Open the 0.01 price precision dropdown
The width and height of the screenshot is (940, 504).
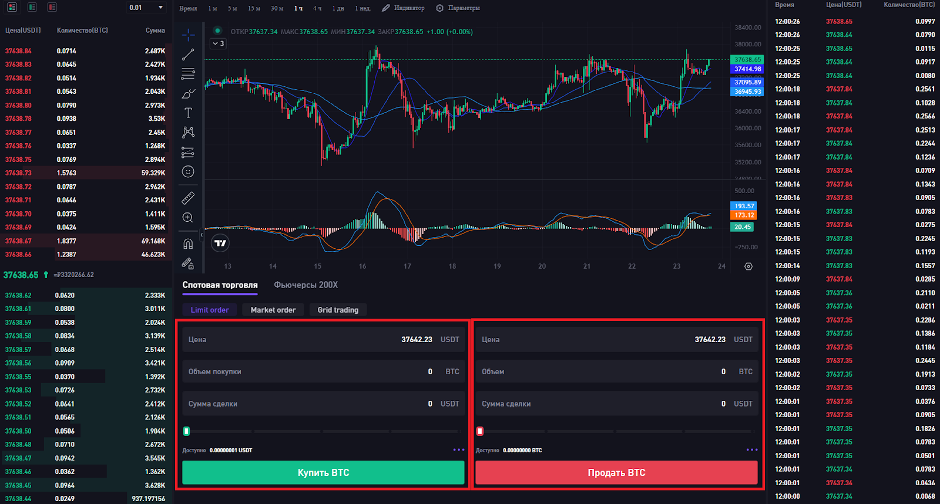pos(147,7)
